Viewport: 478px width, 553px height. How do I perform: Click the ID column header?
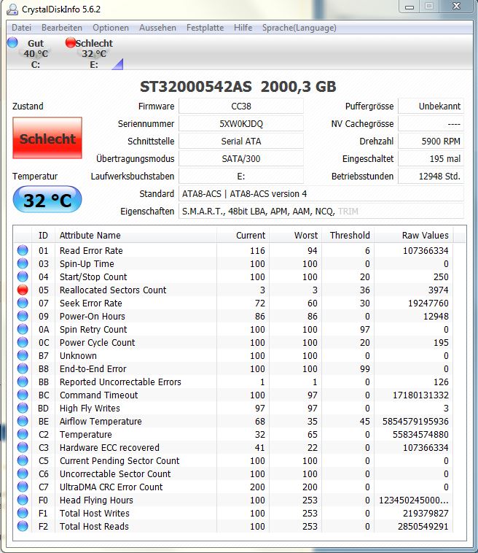[43, 235]
